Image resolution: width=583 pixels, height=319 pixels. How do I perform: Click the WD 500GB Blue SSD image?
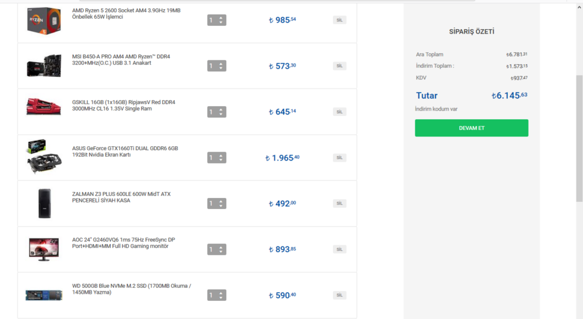[x=44, y=295]
